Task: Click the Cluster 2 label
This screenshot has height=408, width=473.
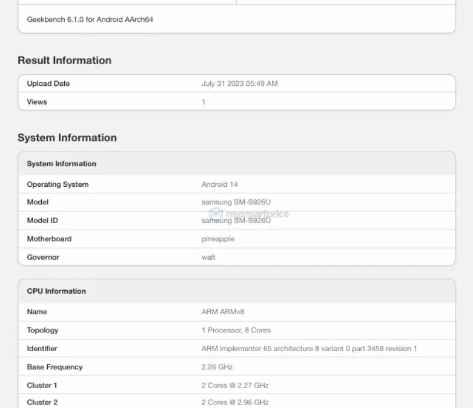Action: point(42,402)
